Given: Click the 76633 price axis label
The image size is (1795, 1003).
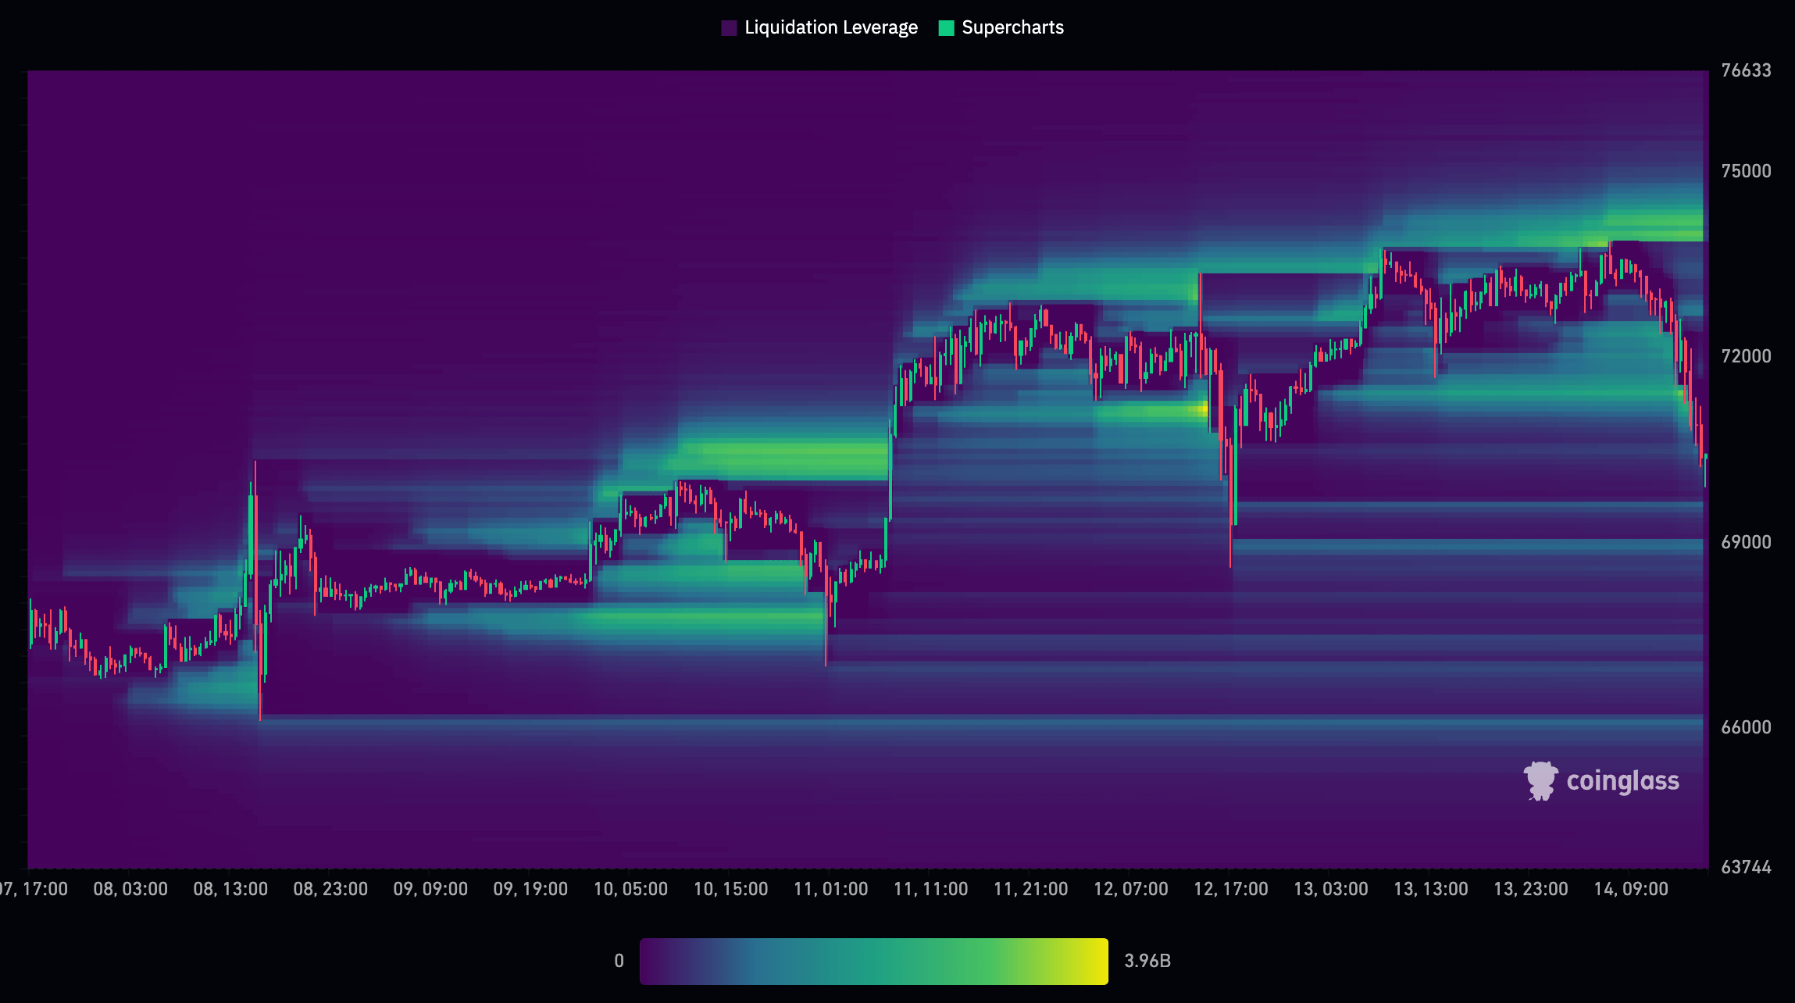Looking at the screenshot, I should tap(1746, 70).
